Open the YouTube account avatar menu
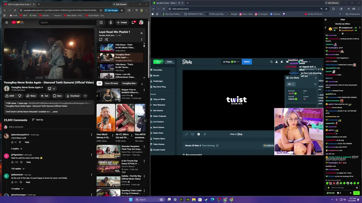The width and height of the screenshot is (362, 203). click(141, 23)
